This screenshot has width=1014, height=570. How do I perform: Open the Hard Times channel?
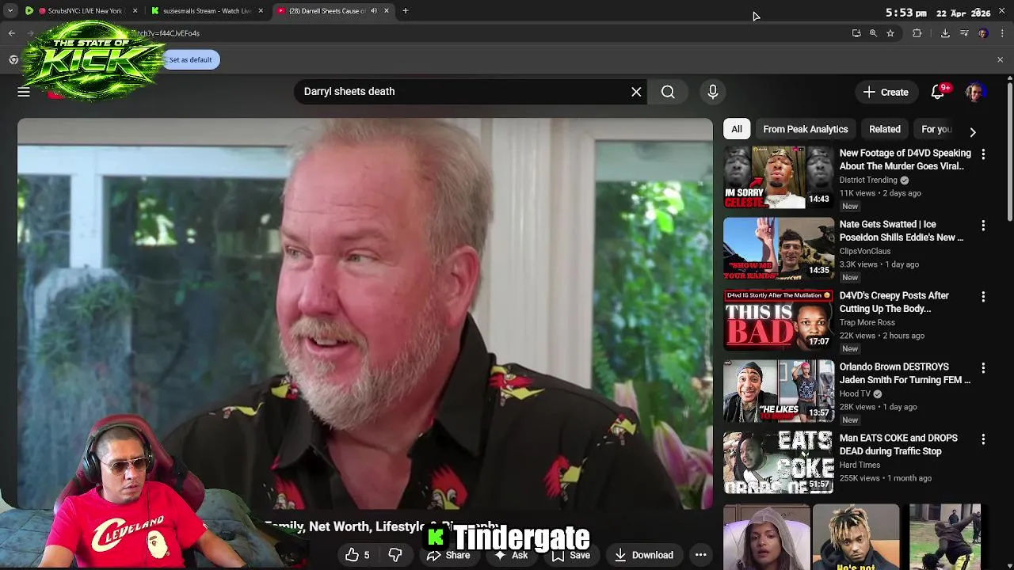[860, 465]
